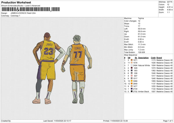Click stop 7 pink swatch, code 1317

click(x=132, y=76)
